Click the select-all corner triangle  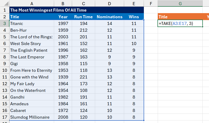pos(6,4)
